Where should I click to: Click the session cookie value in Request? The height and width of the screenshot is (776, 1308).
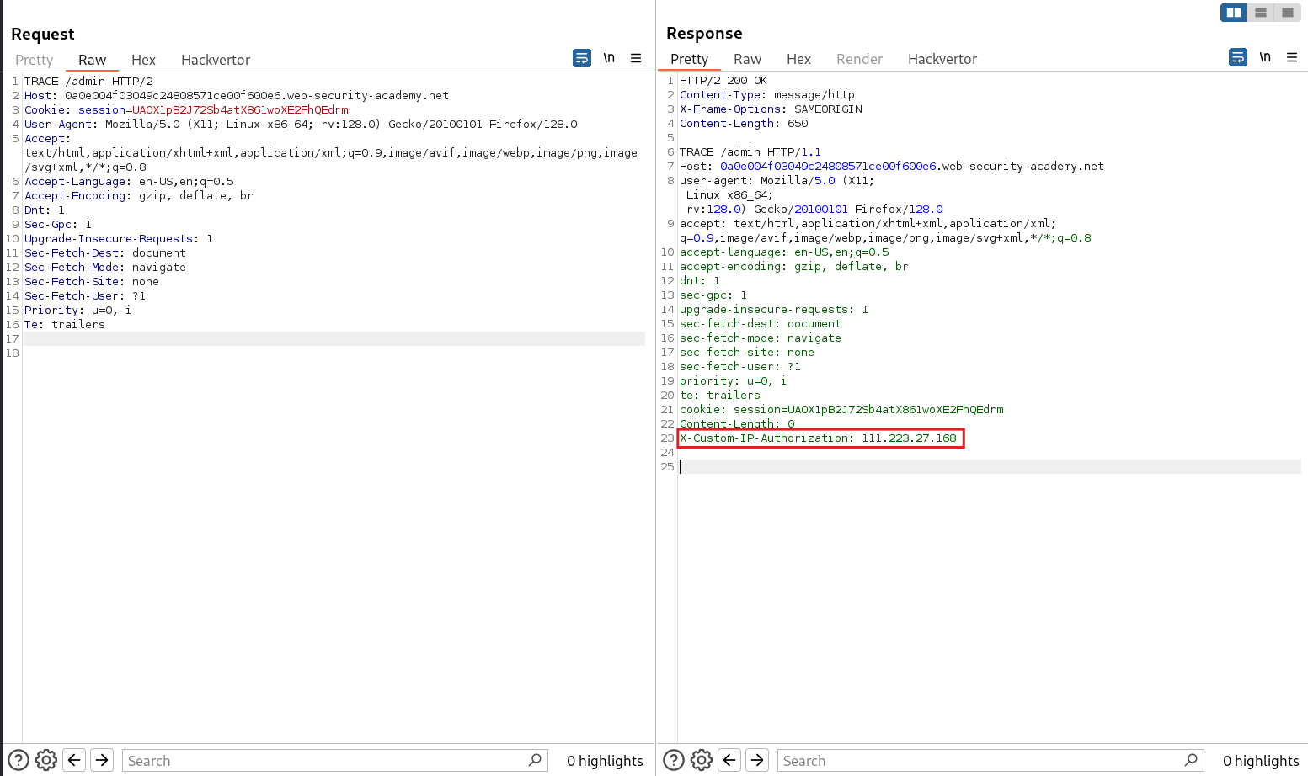[240, 110]
